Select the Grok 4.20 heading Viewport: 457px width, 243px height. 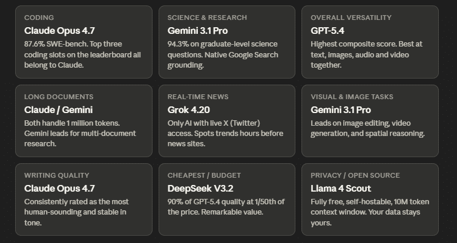click(x=189, y=109)
